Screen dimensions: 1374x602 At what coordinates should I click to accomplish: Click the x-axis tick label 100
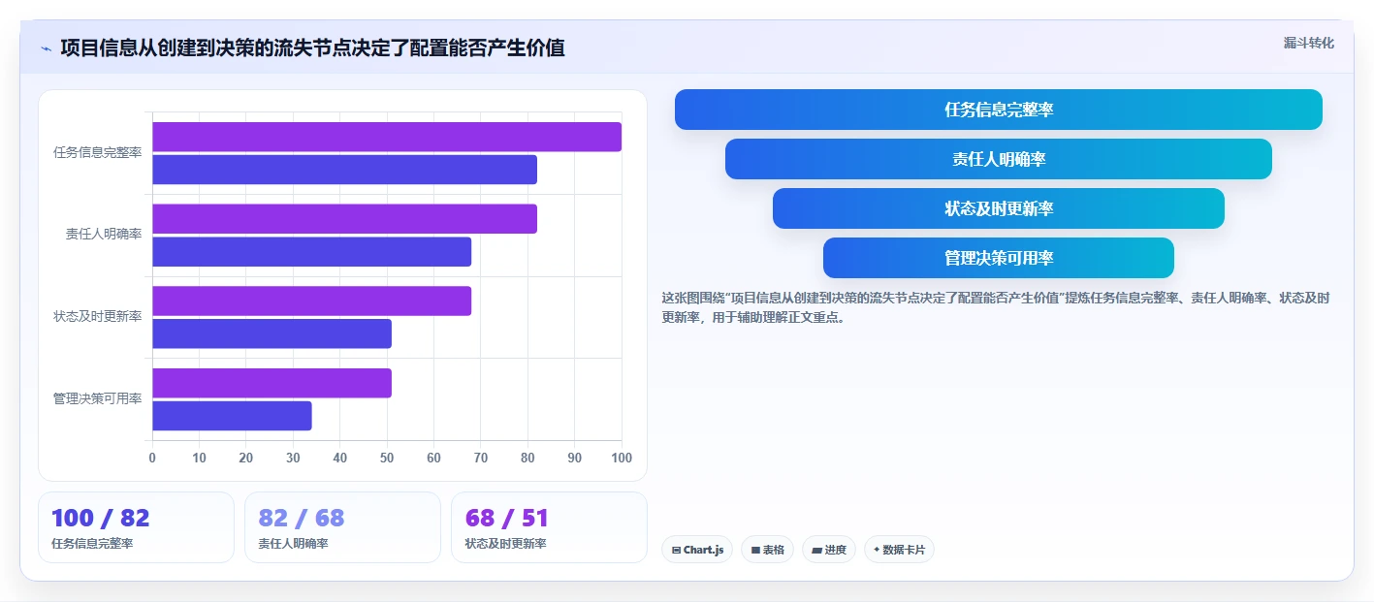point(622,458)
